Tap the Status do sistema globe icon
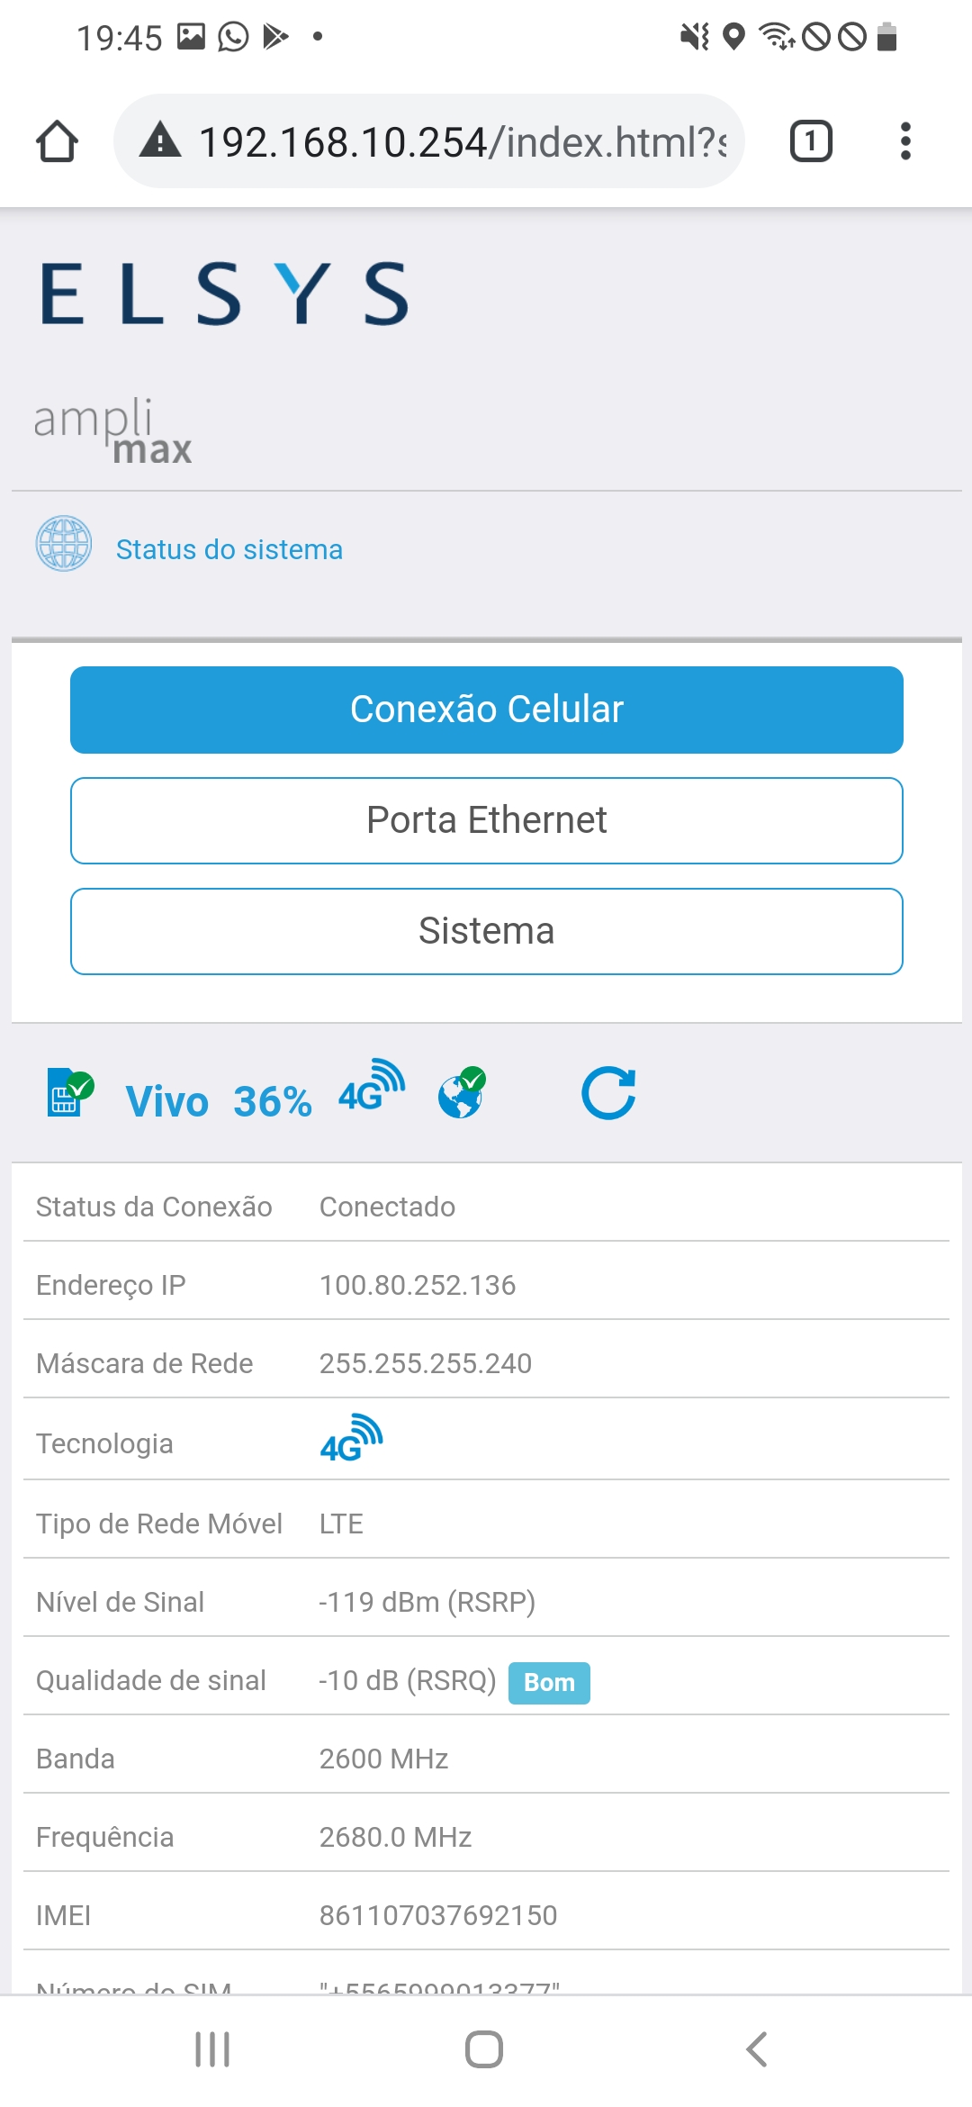 point(63,544)
